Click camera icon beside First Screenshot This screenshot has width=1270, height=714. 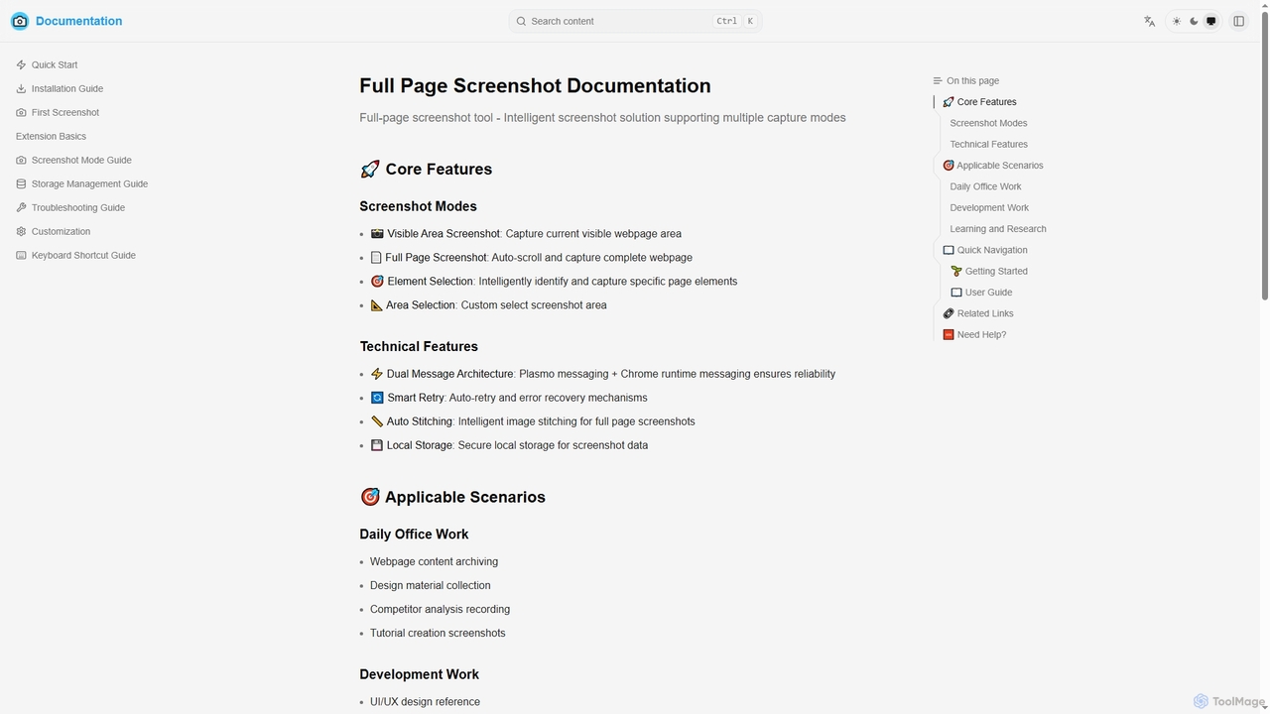coord(21,112)
